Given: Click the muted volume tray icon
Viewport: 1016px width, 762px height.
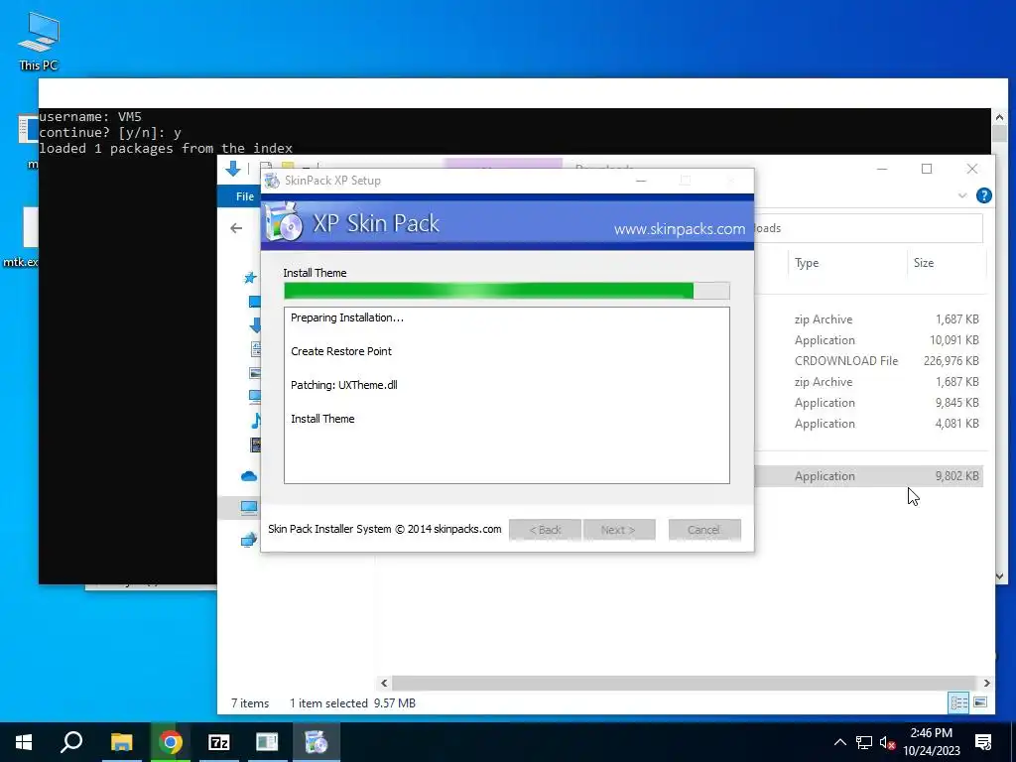Looking at the screenshot, I should point(888,742).
